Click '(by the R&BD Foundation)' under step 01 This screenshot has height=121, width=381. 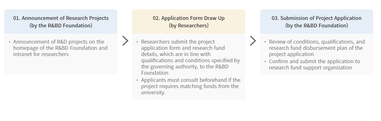(61, 26)
